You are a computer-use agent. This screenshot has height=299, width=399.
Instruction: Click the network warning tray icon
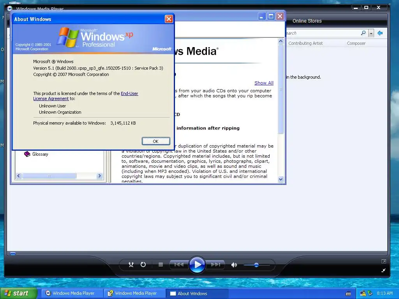[363, 294]
